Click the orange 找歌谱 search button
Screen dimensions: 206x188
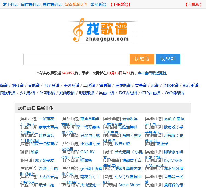pyautogui.click(x=142, y=59)
